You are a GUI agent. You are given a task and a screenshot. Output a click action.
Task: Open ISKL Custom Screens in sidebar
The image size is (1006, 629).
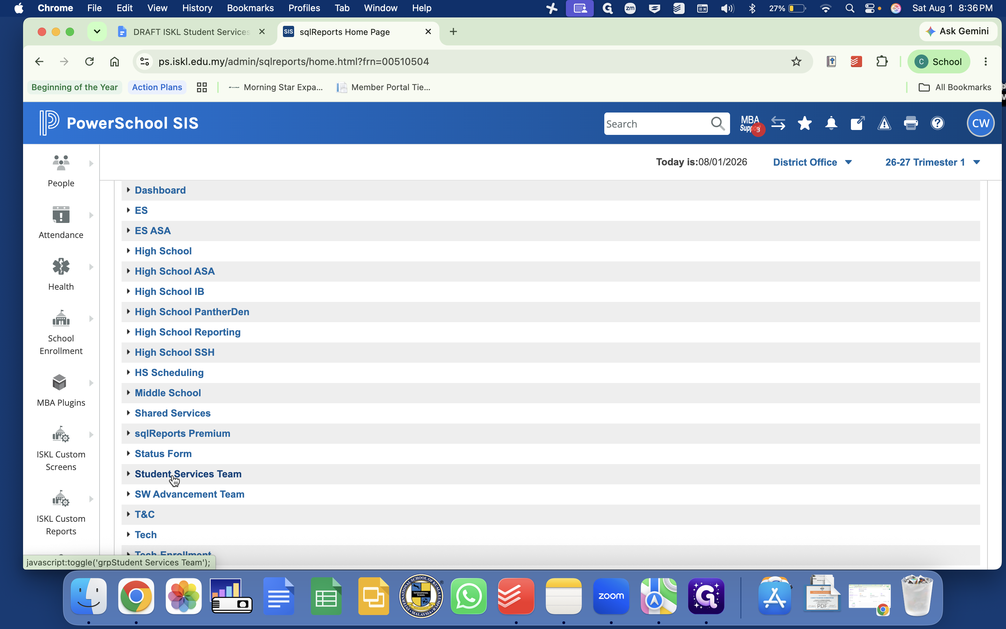[61, 448]
